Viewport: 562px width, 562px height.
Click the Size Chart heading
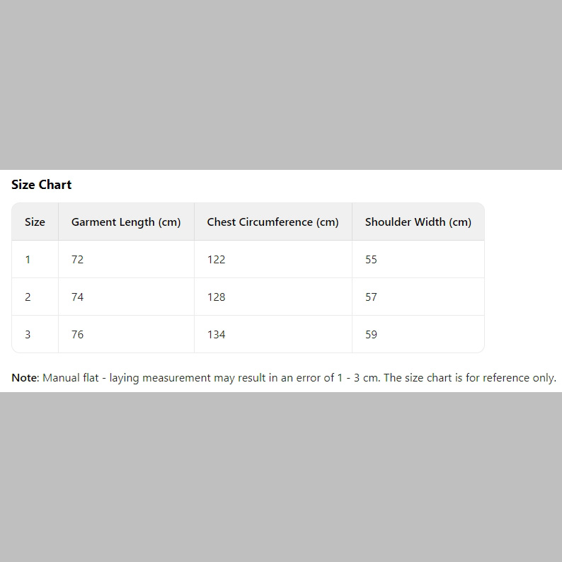(42, 185)
